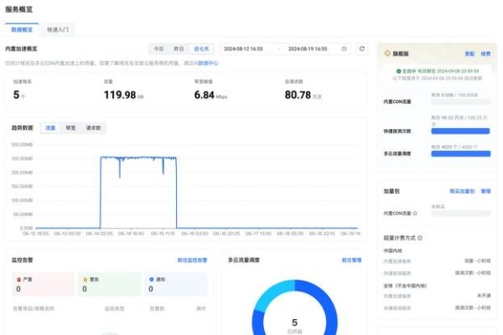Click the 6.84 带宽峰值 value

click(204, 95)
